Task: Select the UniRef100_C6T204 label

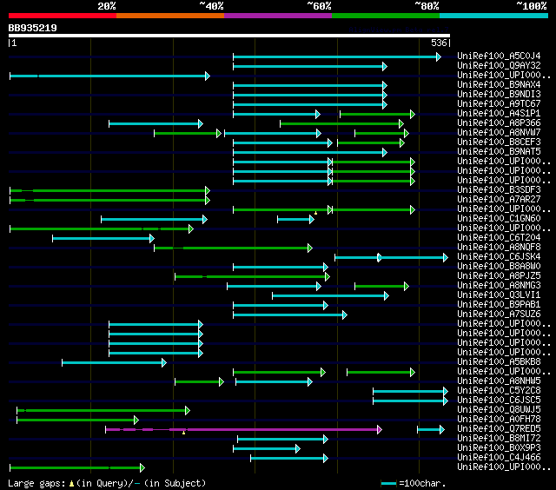Action: click(x=499, y=238)
